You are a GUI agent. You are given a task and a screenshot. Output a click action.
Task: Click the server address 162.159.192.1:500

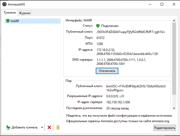118,102
